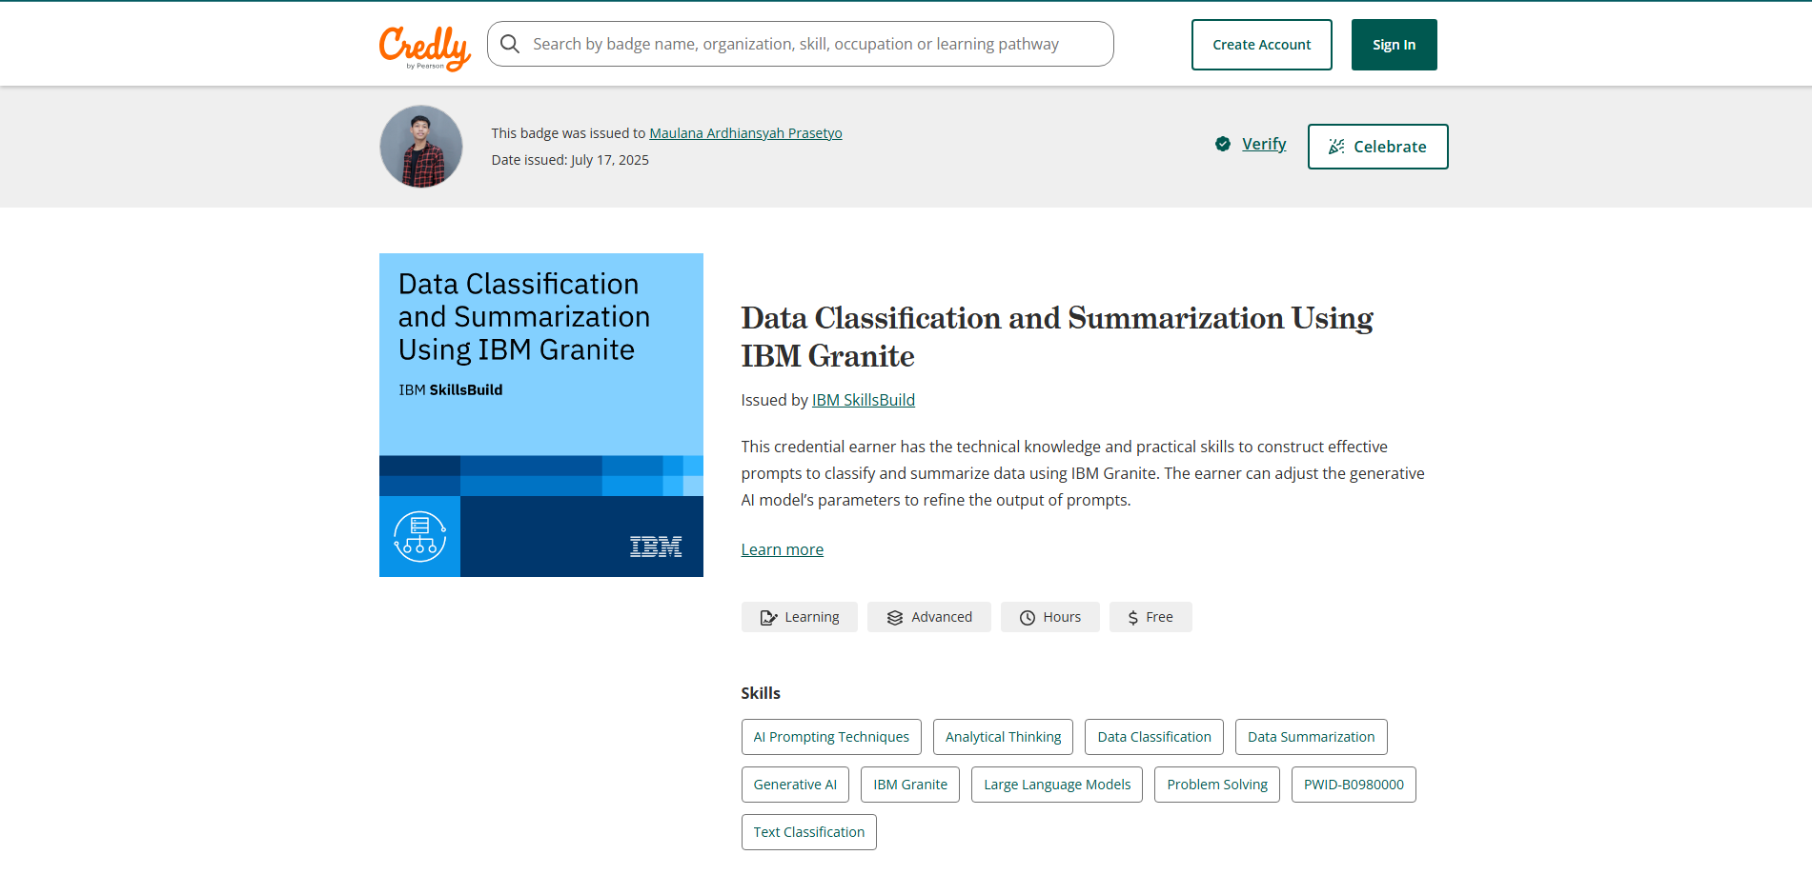This screenshot has height=875, width=1812.
Task: Select the Learning attribute tag
Action: [x=799, y=617]
